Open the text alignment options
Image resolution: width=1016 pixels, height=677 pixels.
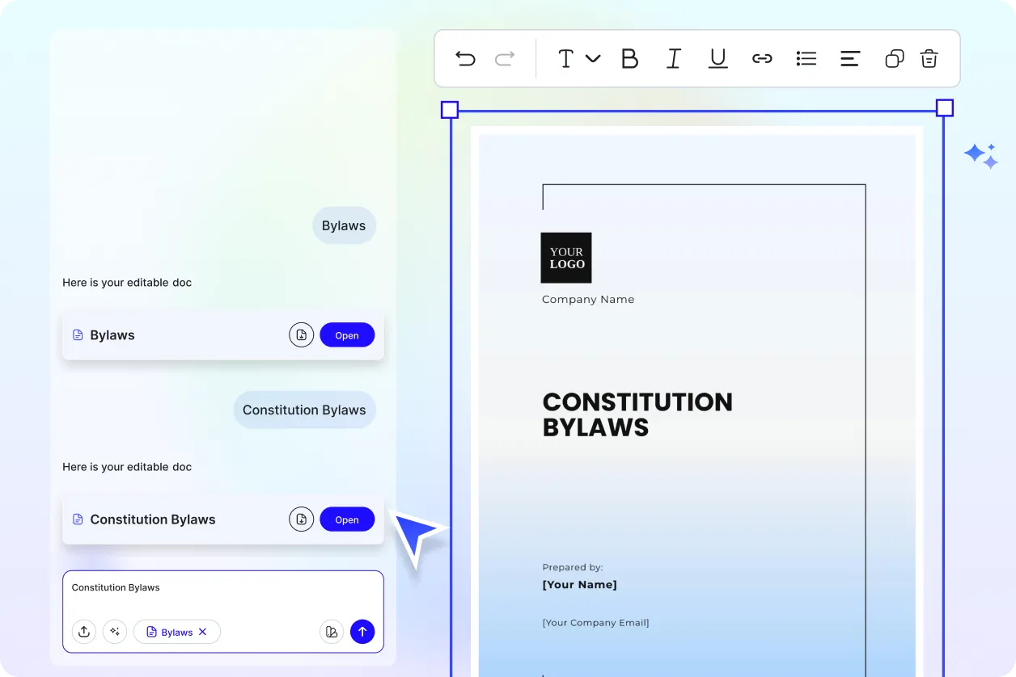click(x=849, y=58)
